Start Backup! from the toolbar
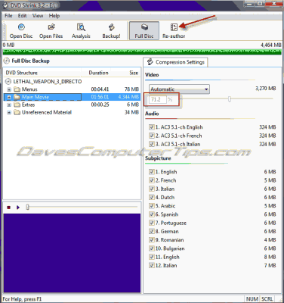 [111, 31]
